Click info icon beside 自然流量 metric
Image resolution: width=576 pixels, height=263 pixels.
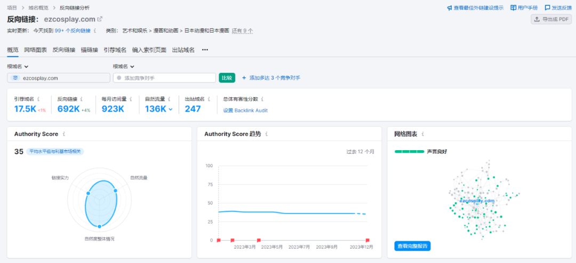pos(169,99)
